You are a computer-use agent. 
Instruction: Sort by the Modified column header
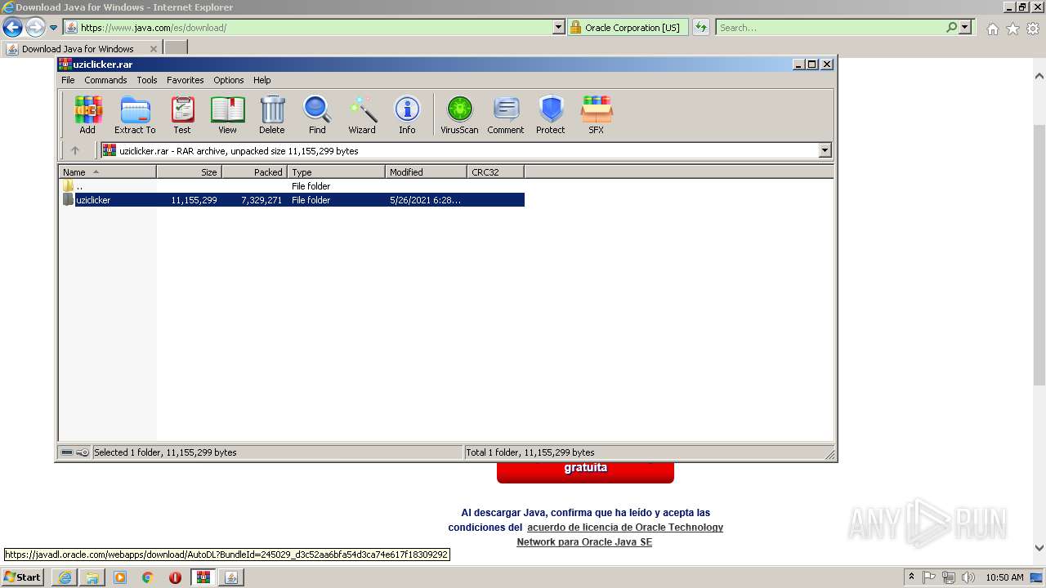point(427,172)
